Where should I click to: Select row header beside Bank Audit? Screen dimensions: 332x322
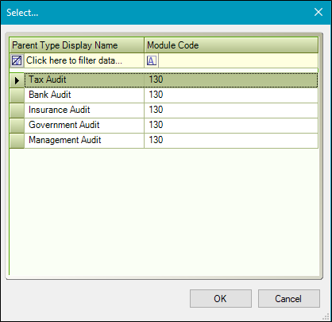pyautogui.click(x=17, y=95)
